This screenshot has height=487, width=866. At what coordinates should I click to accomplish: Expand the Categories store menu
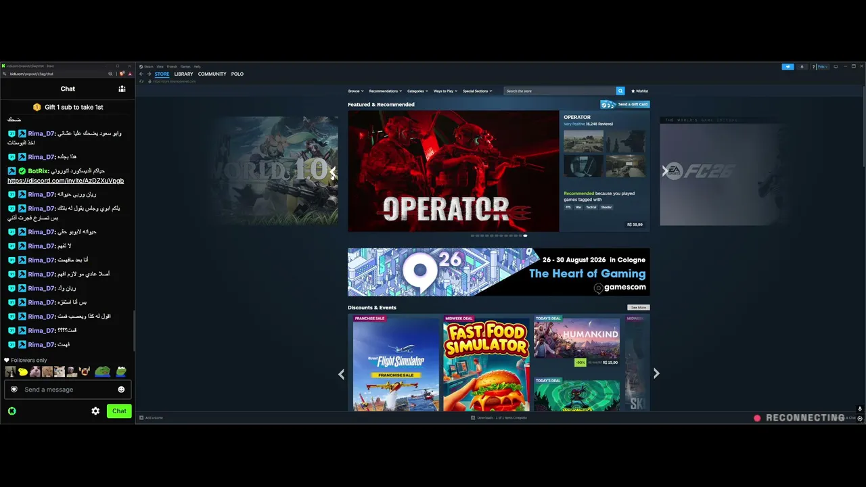(418, 91)
